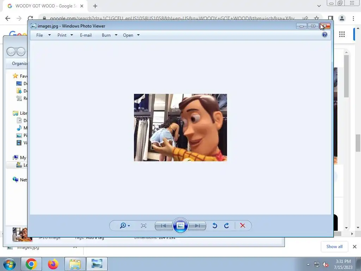
Task: Click the displayed Woody image
Action: point(180,127)
